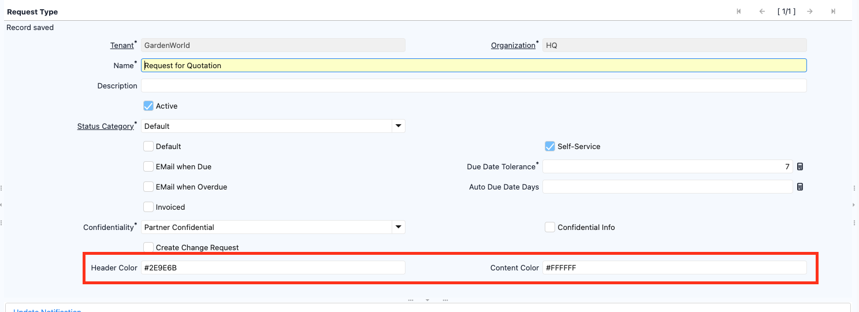Click the Request Type window title
Viewport: 859px width, 312px height.
tap(32, 12)
